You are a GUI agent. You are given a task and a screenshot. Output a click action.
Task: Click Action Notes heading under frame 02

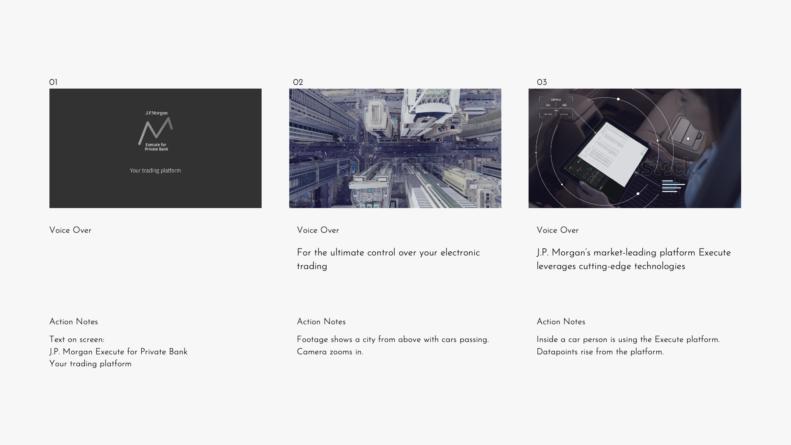coord(321,322)
